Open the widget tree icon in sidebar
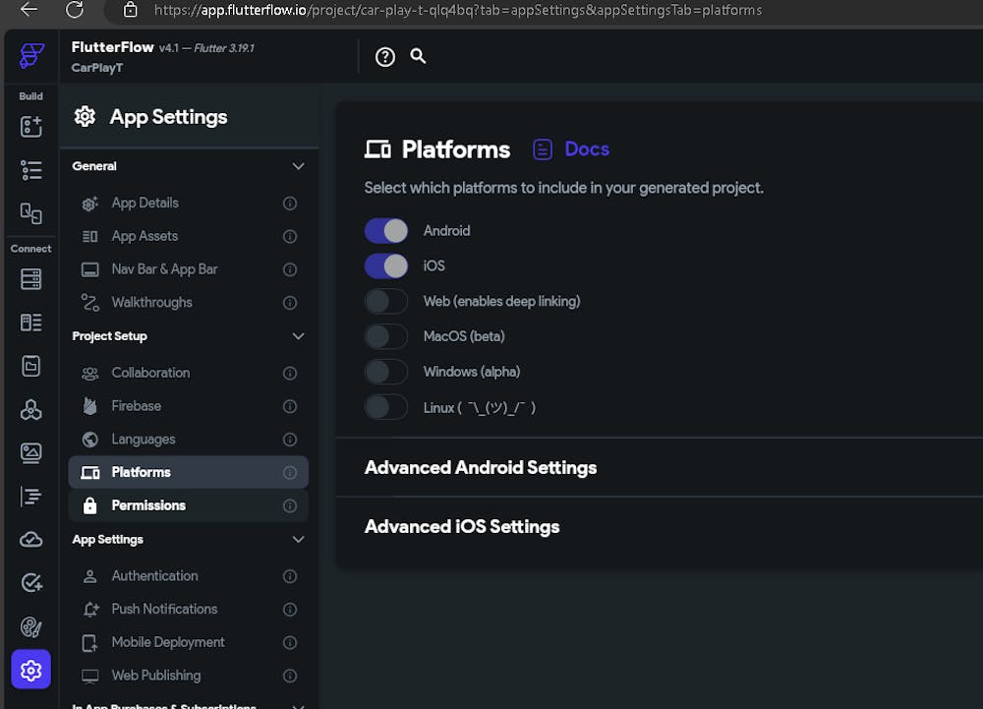Viewport: 983px width, 709px height. pyautogui.click(x=31, y=170)
